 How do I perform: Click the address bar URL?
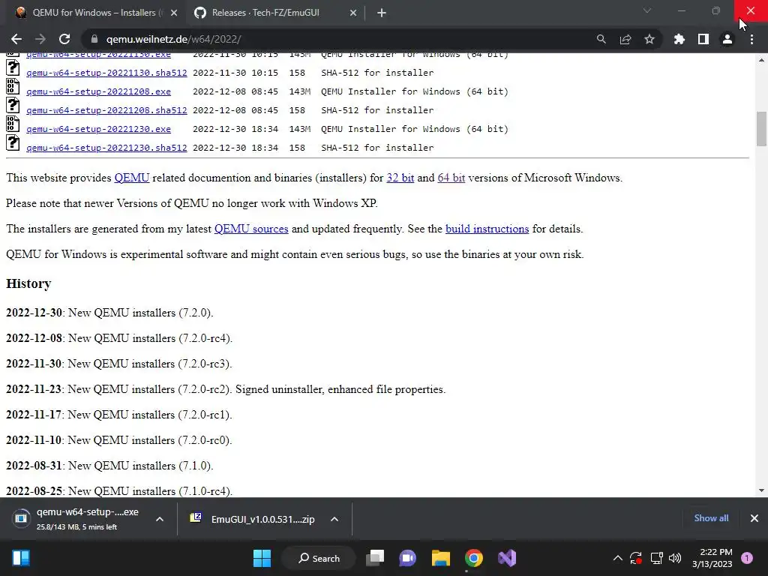[x=173, y=39]
